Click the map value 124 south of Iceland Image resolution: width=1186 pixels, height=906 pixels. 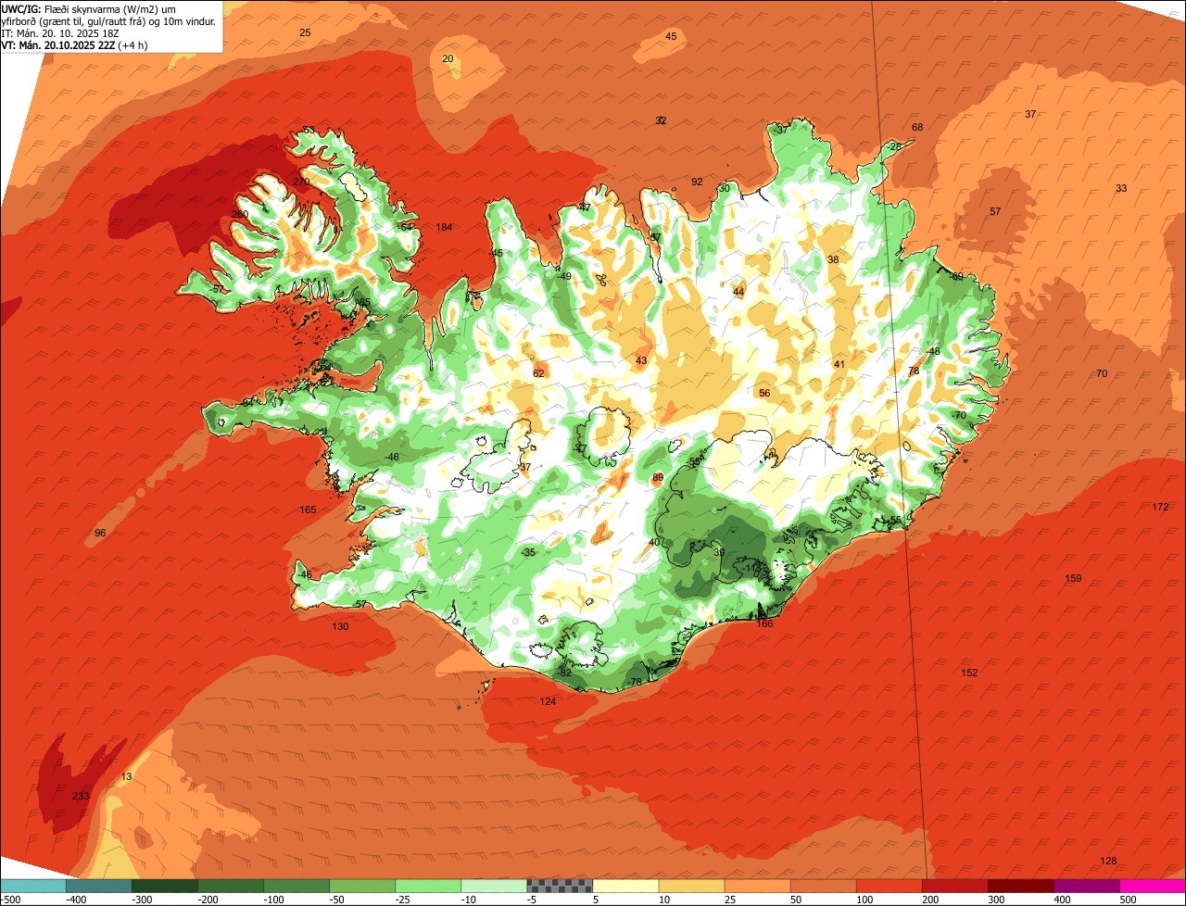(548, 701)
